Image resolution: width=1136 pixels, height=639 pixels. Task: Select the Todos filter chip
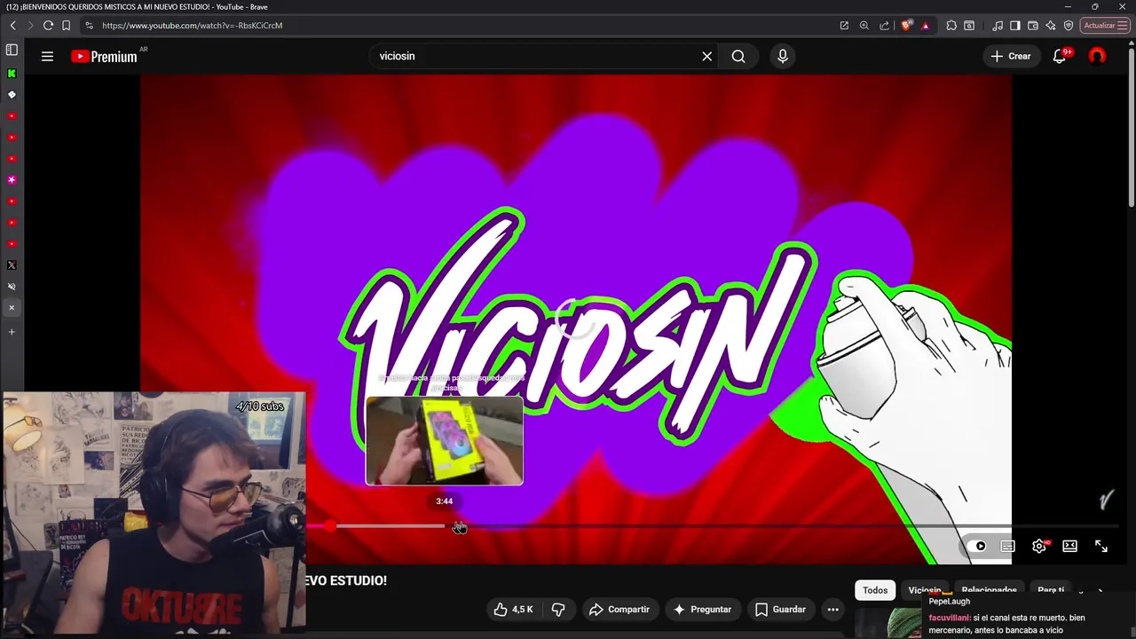(875, 590)
